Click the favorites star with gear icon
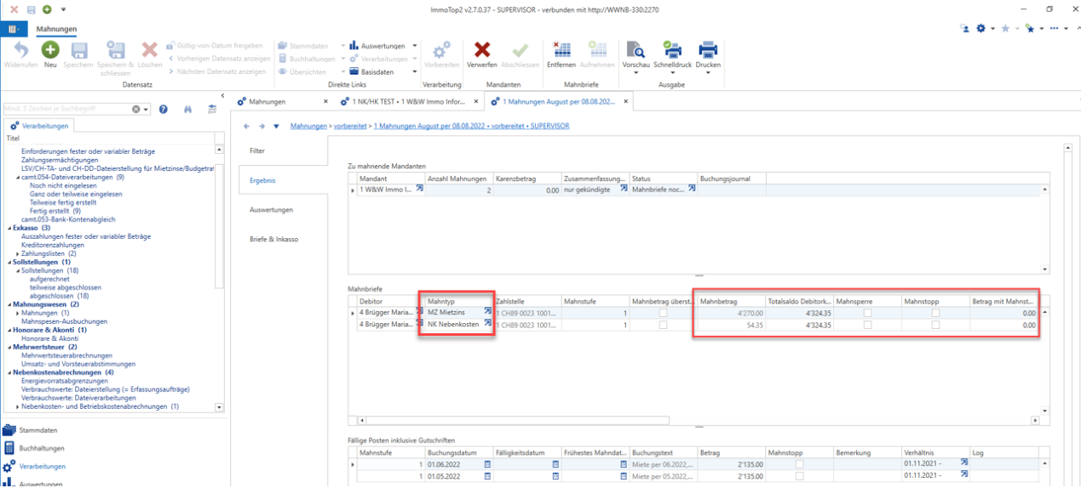The image size is (1081, 488). point(1030,28)
